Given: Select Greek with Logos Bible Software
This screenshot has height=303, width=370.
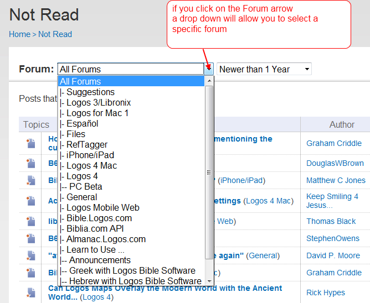Looking at the screenshot, I should click(131, 270).
